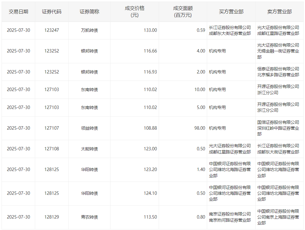
Task: Click date 2025-07-30 in 太能转债 row
Action: [19, 149]
